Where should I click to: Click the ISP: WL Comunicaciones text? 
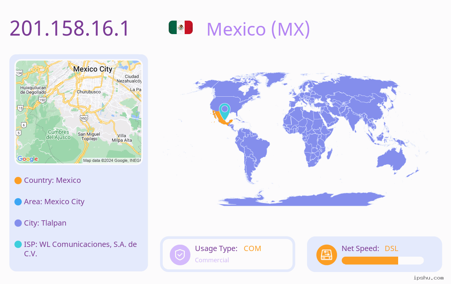pyautogui.click(x=80, y=249)
